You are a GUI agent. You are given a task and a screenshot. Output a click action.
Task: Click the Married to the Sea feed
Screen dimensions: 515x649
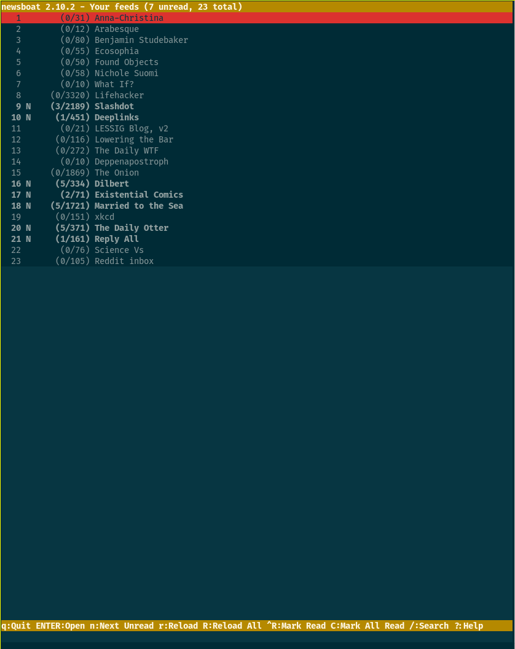point(257,206)
